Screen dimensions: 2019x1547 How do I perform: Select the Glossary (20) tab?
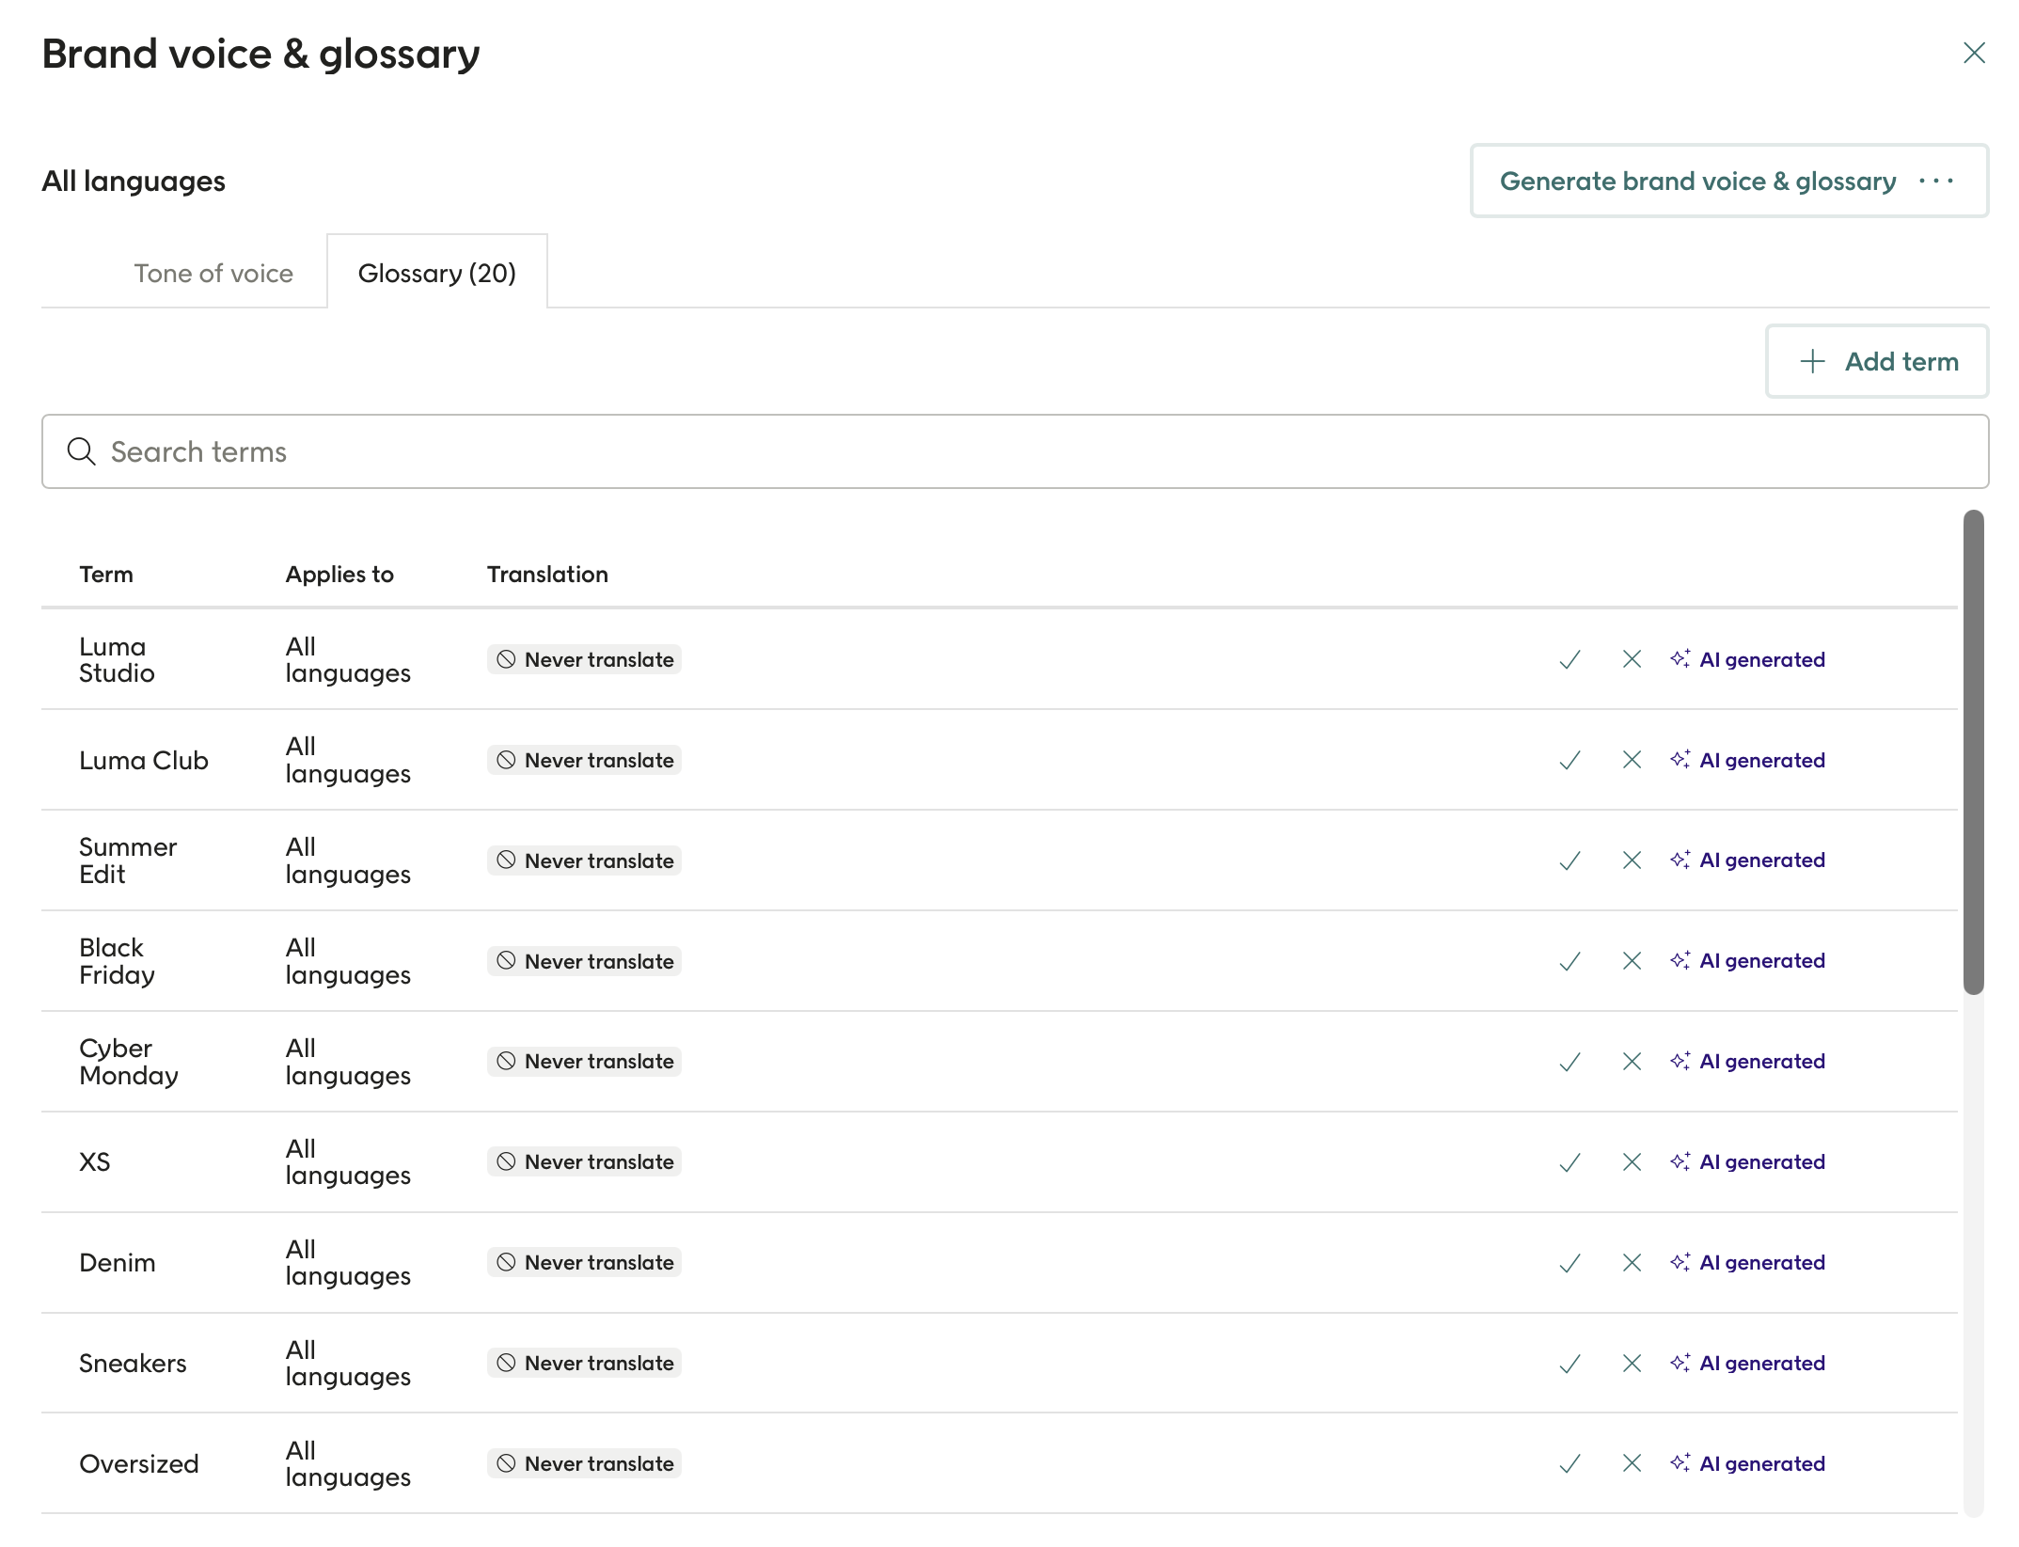[x=437, y=273]
